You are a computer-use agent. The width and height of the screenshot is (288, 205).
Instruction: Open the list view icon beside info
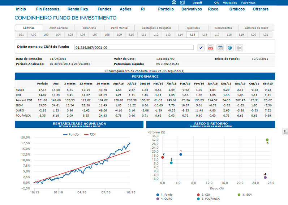[x=239, y=48]
